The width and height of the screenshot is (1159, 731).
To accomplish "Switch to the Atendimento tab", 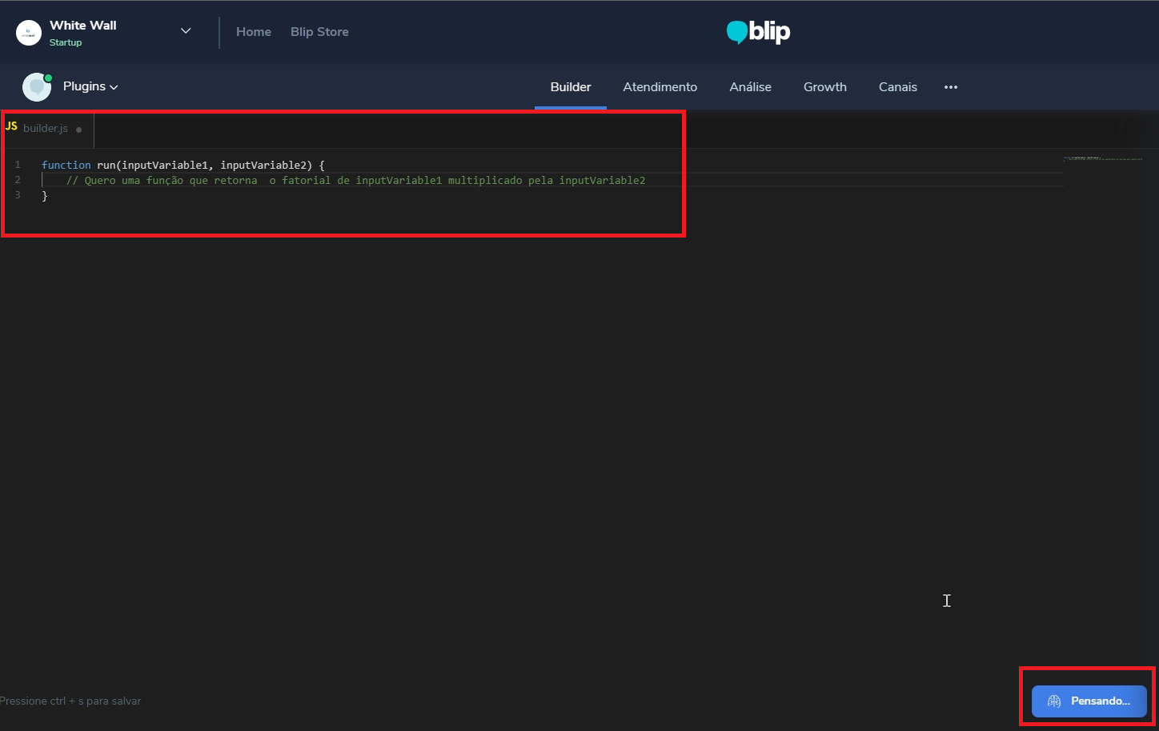I will pyautogui.click(x=660, y=86).
